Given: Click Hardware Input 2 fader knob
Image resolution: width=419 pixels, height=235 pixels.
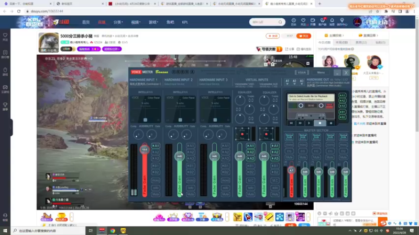Looking at the screenshot, I should (x=180, y=156).
